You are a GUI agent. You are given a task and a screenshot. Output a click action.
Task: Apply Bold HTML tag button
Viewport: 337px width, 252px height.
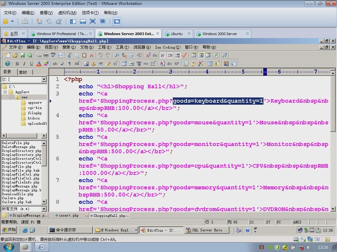[x=17, y=64]
